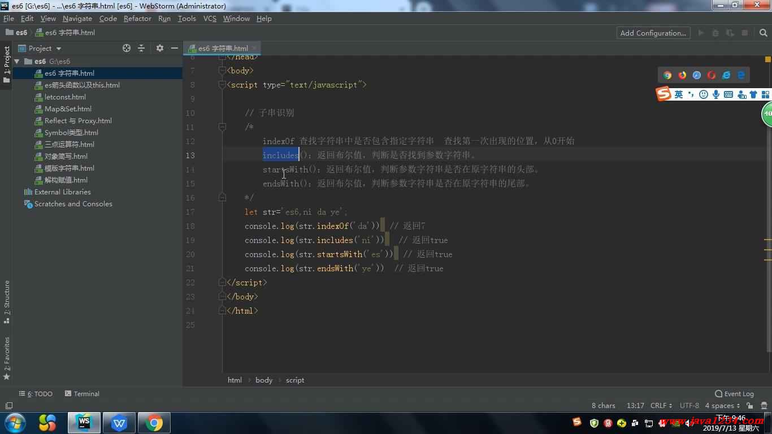Toggle Sogou Chinese/English mode 英
Viewport: 772px width, 434px height.
[679, 94]
